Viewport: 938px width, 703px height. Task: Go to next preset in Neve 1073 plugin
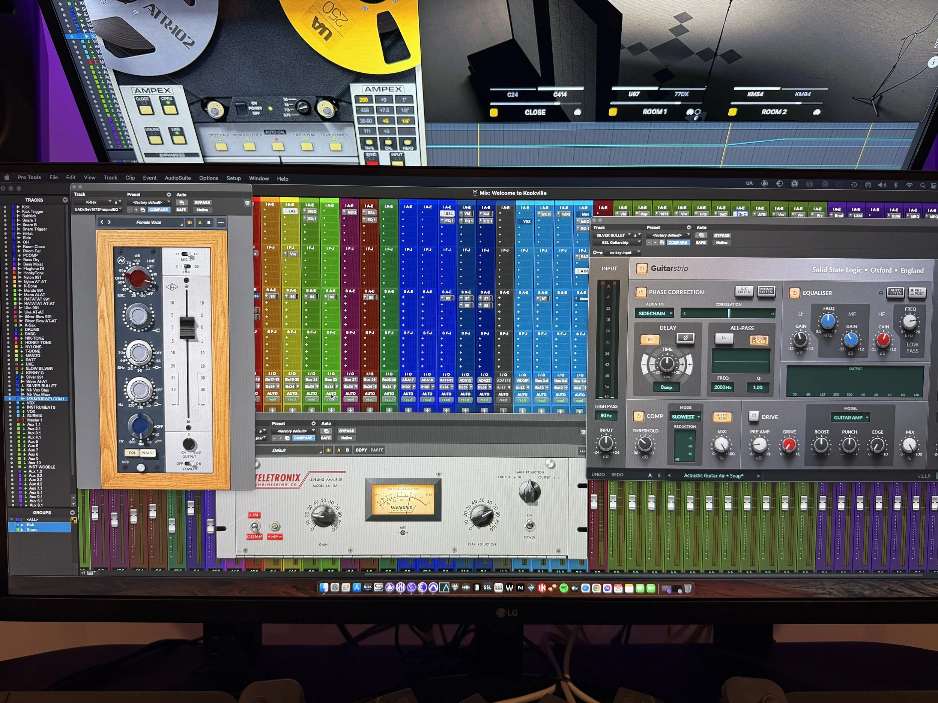[x=110, y=222]
